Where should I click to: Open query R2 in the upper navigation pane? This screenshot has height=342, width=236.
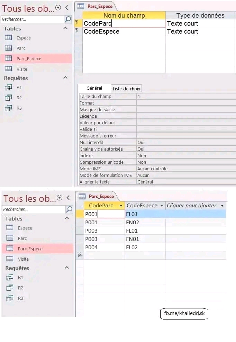pos(19,98)
